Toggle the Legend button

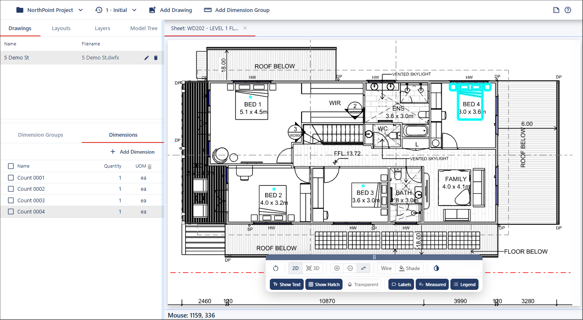[464, 284]
